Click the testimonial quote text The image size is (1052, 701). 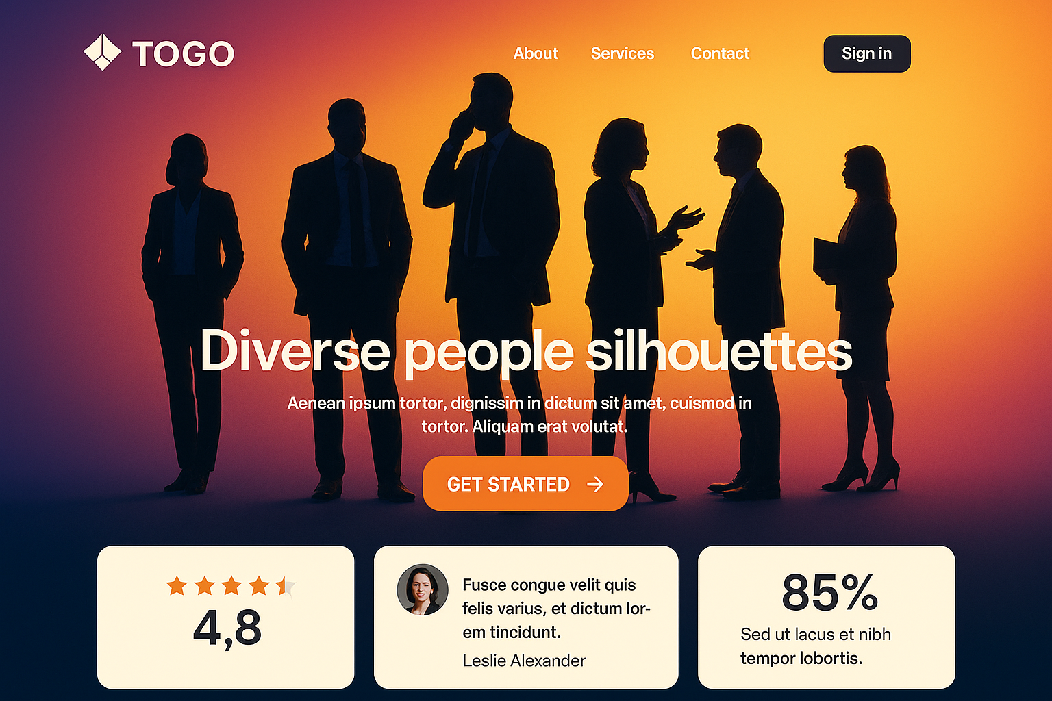point(556,609)
